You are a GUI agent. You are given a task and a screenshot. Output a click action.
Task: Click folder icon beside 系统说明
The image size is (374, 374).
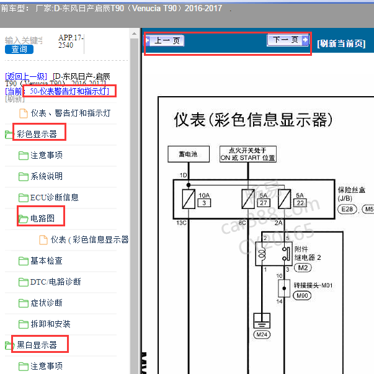24,177
